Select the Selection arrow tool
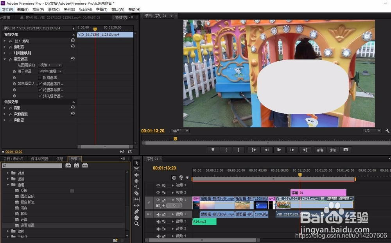391x243 pixels. [136, 163]
